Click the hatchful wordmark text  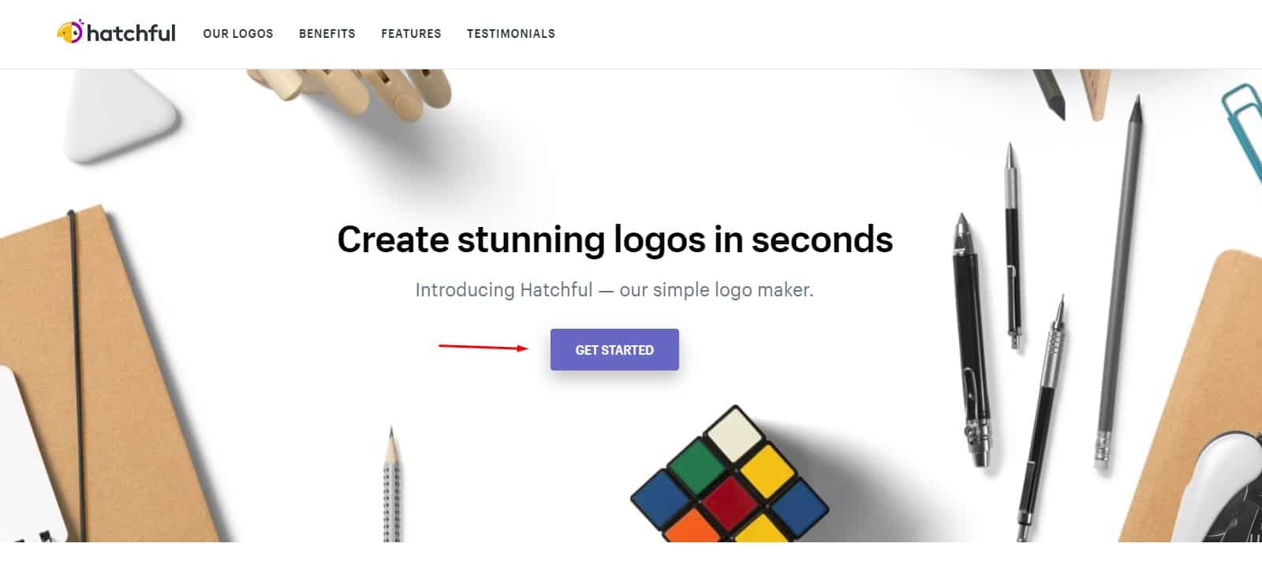(131, 33)
